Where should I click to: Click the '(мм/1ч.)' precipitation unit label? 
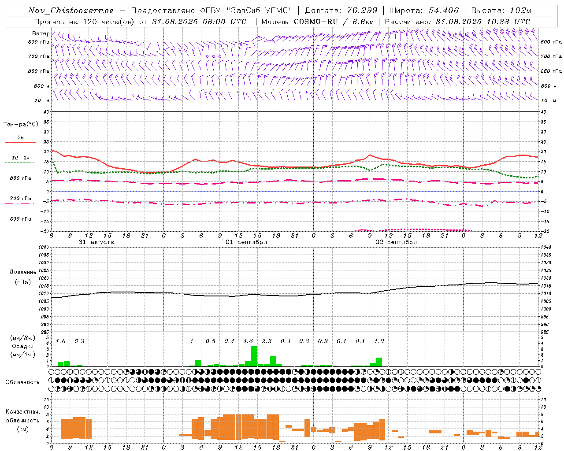coord(22,355)
